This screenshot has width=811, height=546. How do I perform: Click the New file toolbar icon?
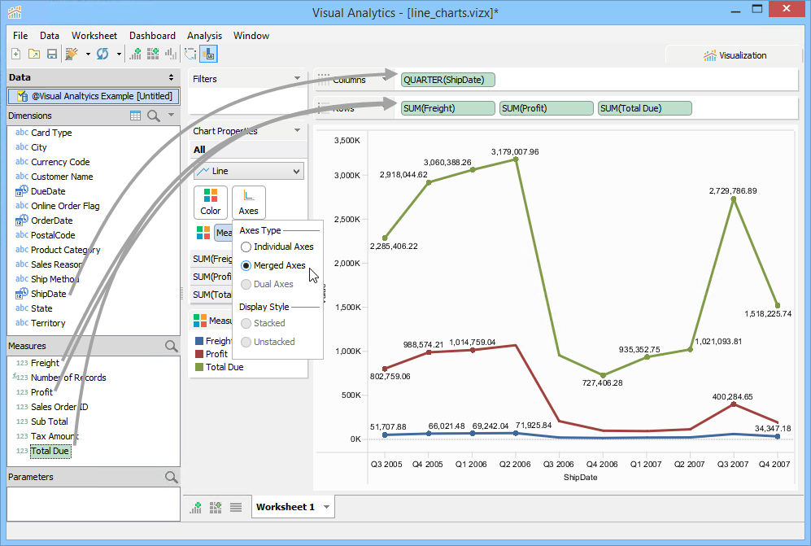16,54
